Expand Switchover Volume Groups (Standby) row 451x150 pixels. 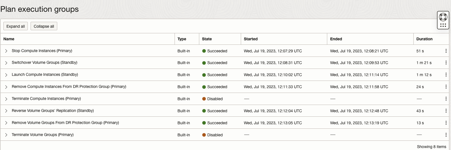tap(6, 63)
